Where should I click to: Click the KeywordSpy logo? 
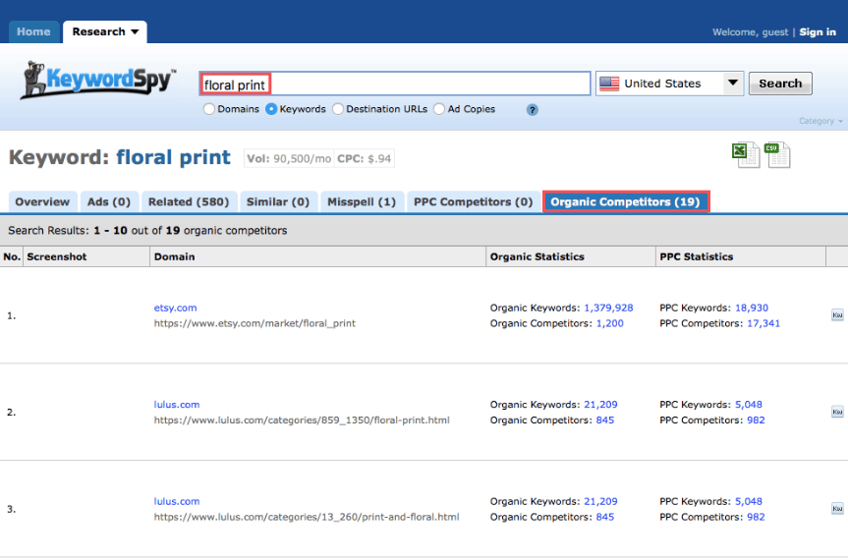[98, 82]
